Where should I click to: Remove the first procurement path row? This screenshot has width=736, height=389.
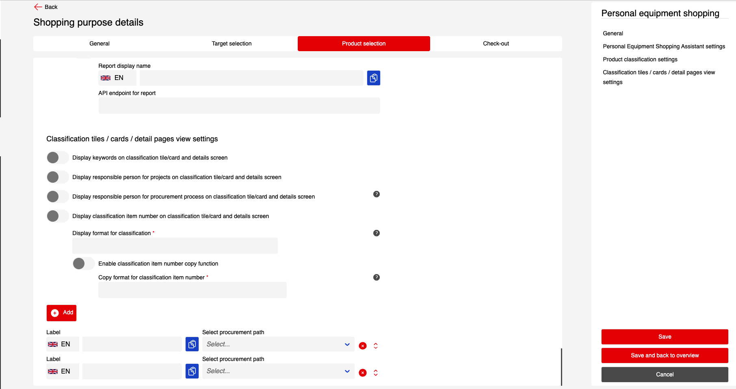pyautogui.click(x=363, y=346)
